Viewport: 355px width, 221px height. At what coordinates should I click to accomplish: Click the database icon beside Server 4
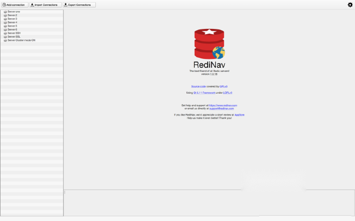click(5, 22)
